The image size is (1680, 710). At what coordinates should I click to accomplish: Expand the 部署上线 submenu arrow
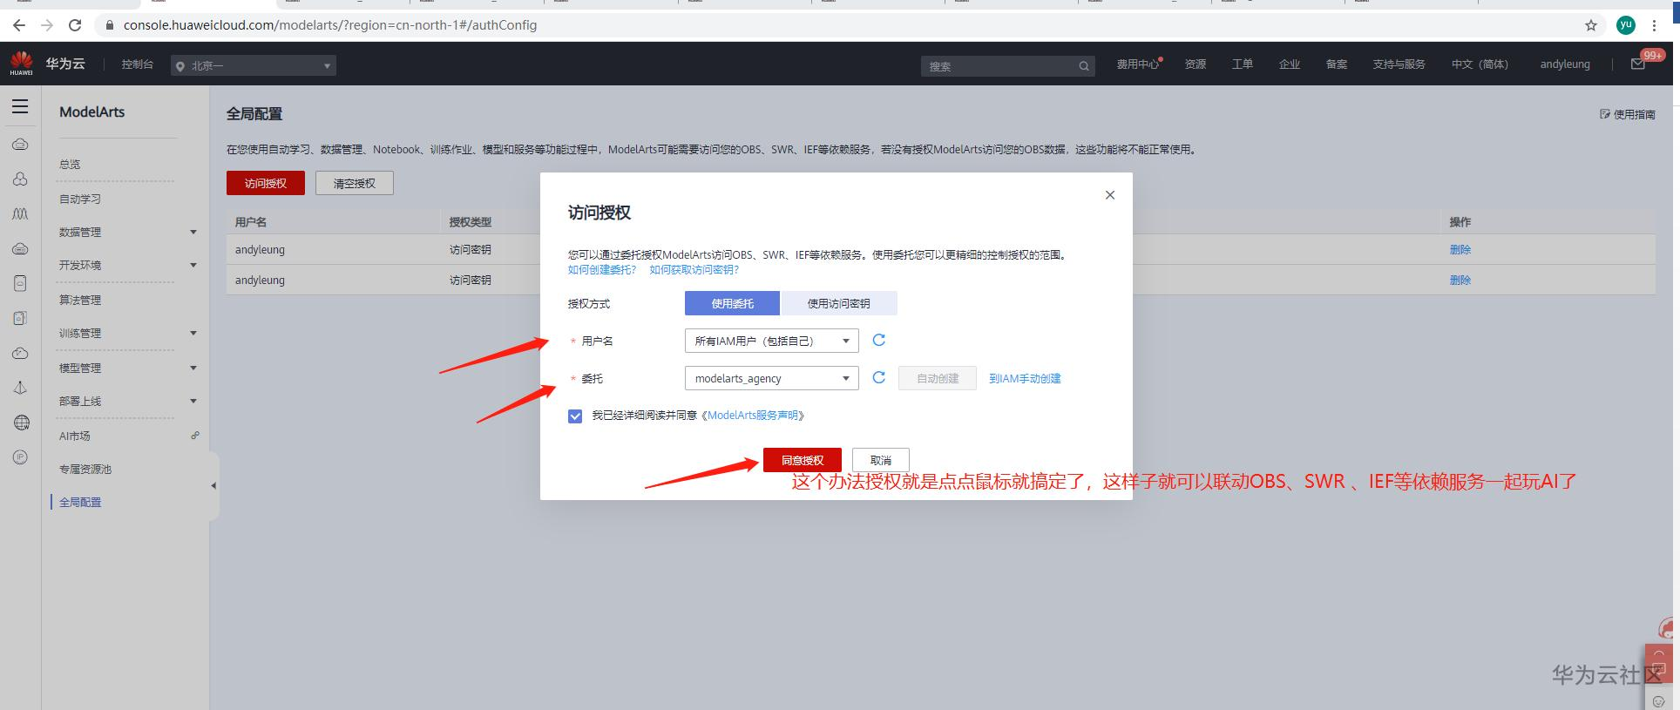coord(193,401)
